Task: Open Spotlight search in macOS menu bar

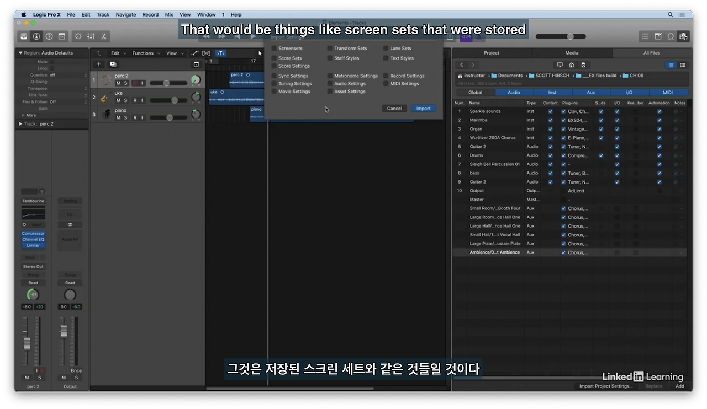Action: (x=671, y=15)
